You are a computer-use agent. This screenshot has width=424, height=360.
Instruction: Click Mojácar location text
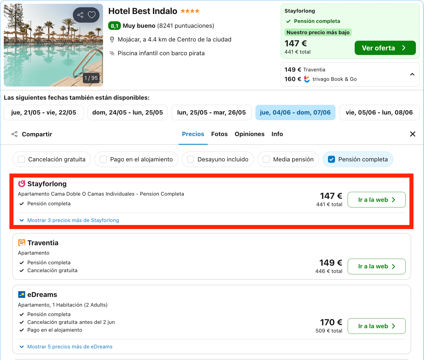[175, 40]
